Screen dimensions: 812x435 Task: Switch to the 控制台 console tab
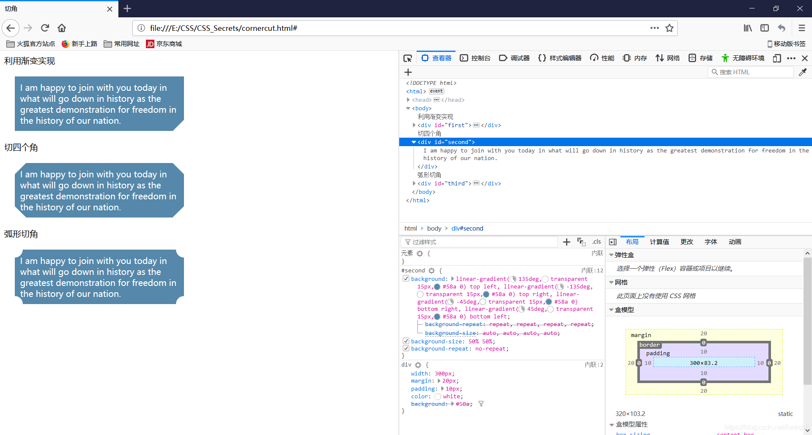pyautogui.click(x=475, y=58)
